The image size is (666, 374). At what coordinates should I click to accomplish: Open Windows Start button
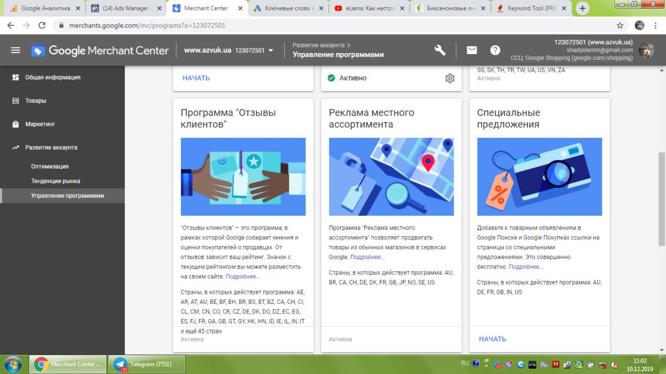12,364
